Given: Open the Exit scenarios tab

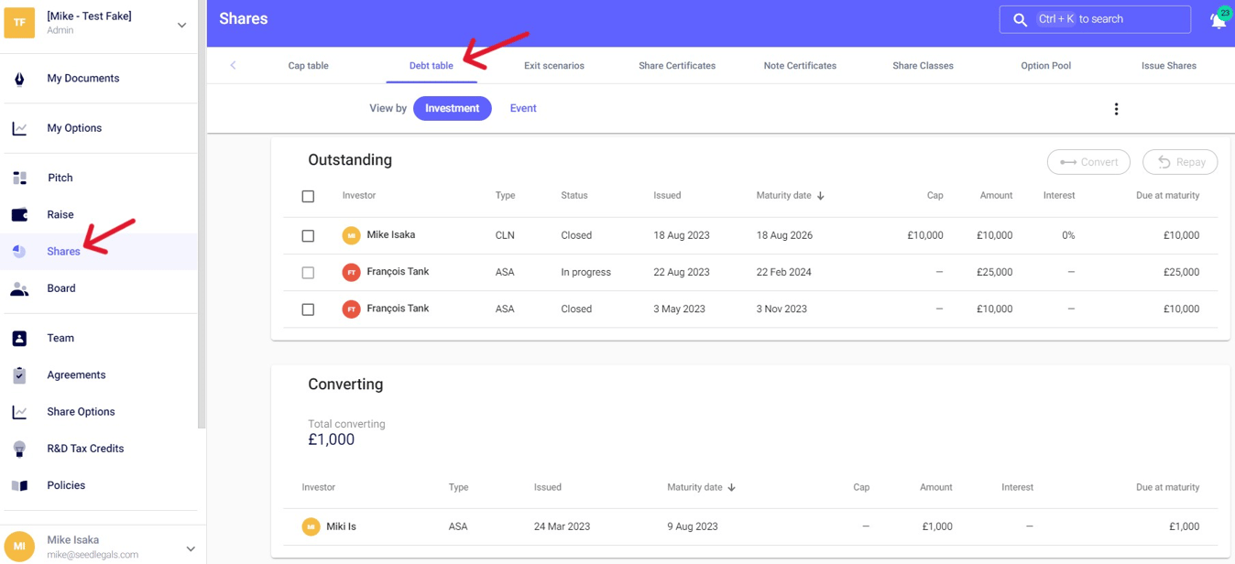Looking at the screenshot, I should [553, 66].
